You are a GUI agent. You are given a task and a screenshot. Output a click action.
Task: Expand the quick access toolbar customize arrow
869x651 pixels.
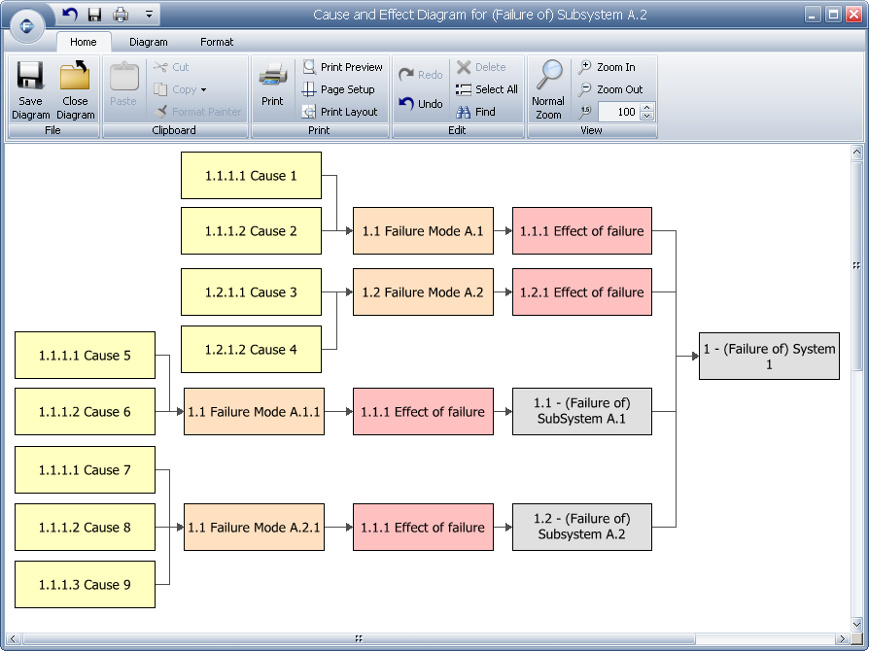[x=149, y=15]
